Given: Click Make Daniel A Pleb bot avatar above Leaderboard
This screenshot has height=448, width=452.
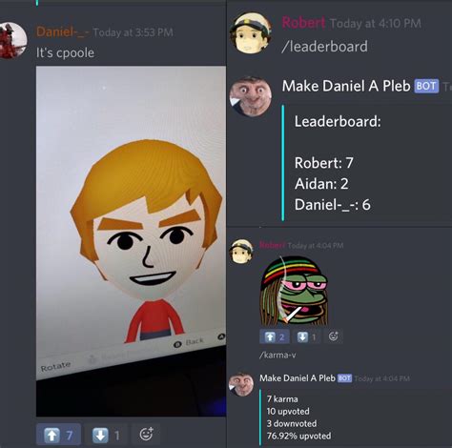Looking at the screenshot, I should pyautogui.click(x=251, y=96).
